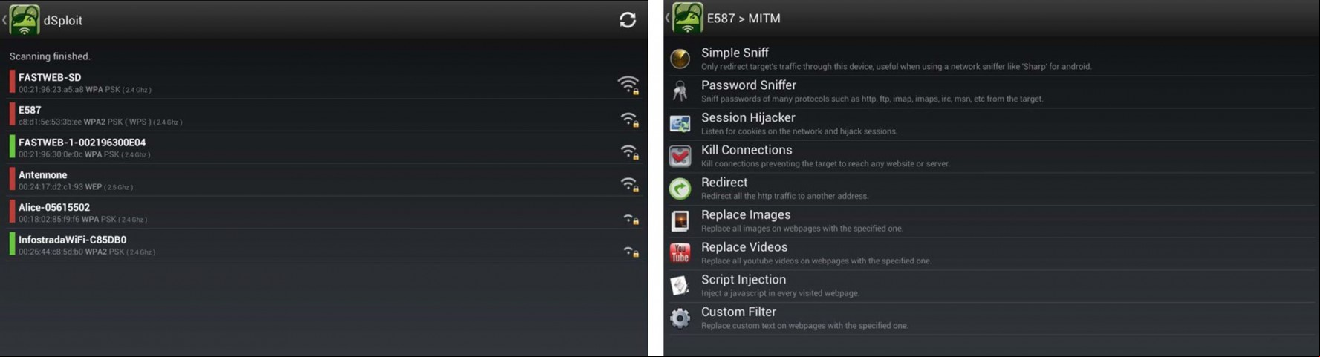Screen dimensions: 1320x357
Task: Click the Kill Connections icon
Action: tap(680, 156)
